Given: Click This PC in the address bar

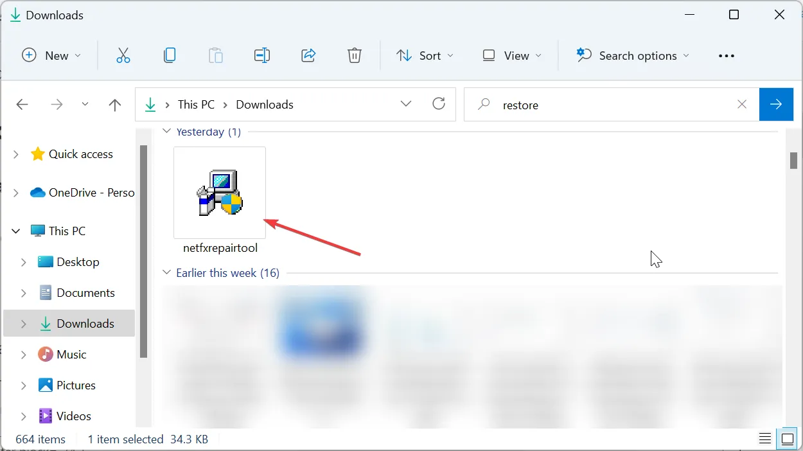Looking at the screenshot, I should (x=196, y=105).
